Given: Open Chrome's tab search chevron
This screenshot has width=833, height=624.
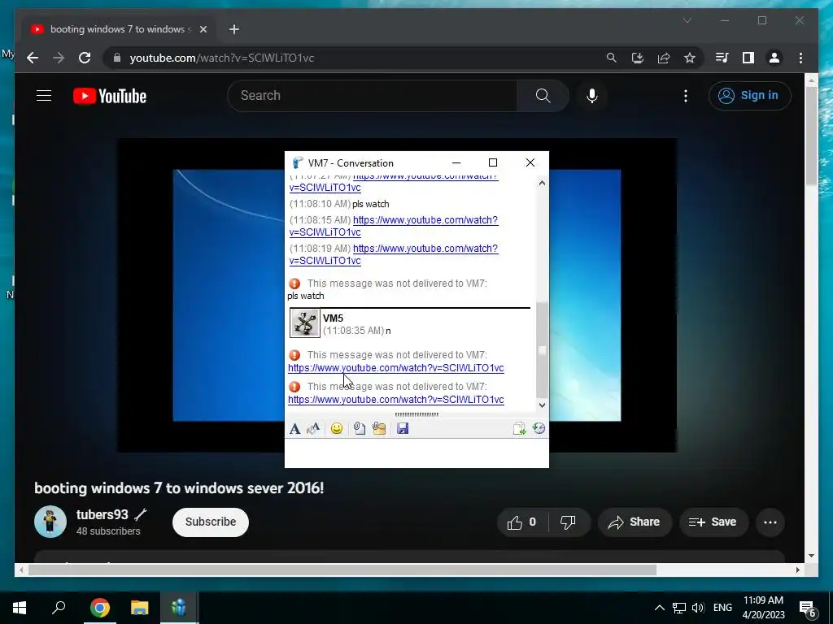Looking at the screenshot, I should pyautogui.click(x=687, y=20).
